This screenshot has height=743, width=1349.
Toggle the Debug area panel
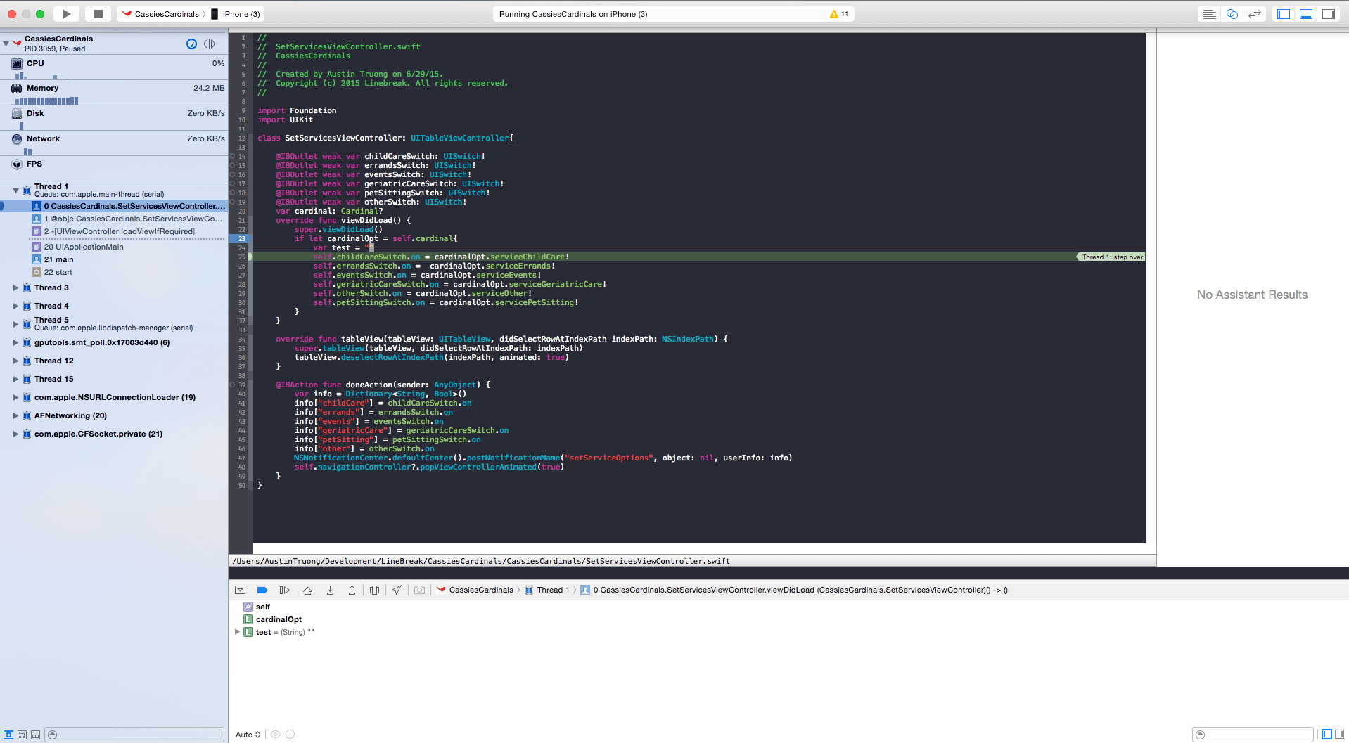point(1306,14)
